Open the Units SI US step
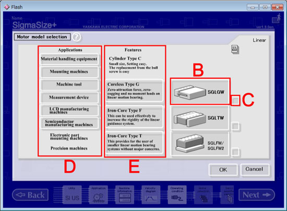 (x=72, y=195)
